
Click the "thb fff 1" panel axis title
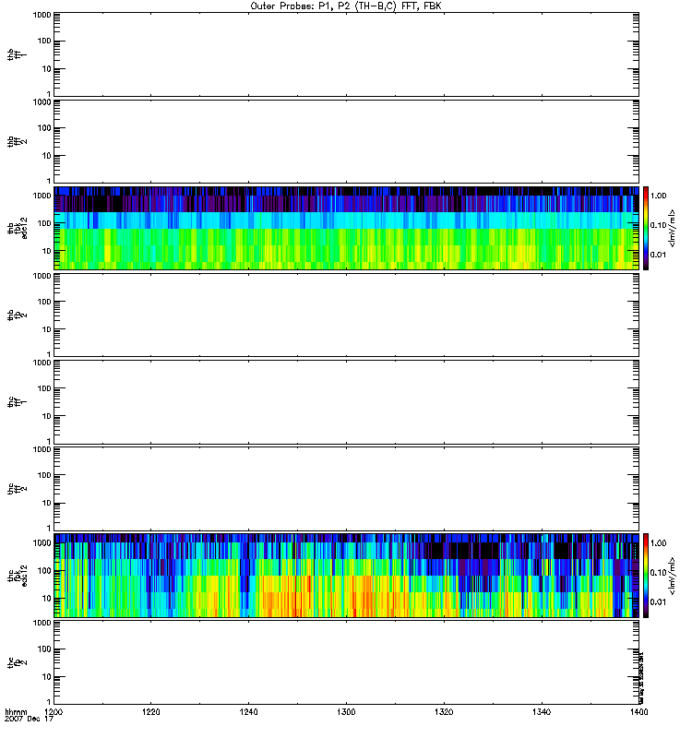coord(17,54)
